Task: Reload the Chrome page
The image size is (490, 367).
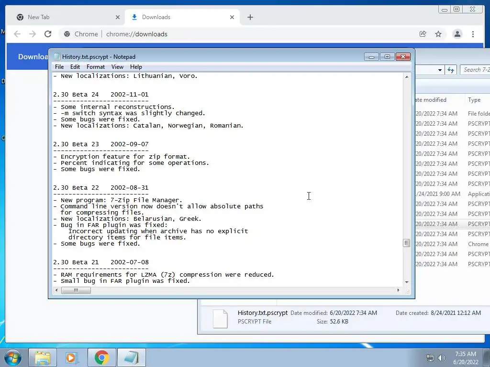Action: pyautogui.click(x=48, y=34)
